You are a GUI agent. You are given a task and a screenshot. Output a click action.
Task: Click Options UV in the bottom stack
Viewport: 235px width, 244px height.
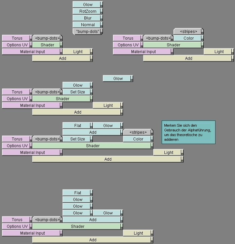click(x=17, y=226)
